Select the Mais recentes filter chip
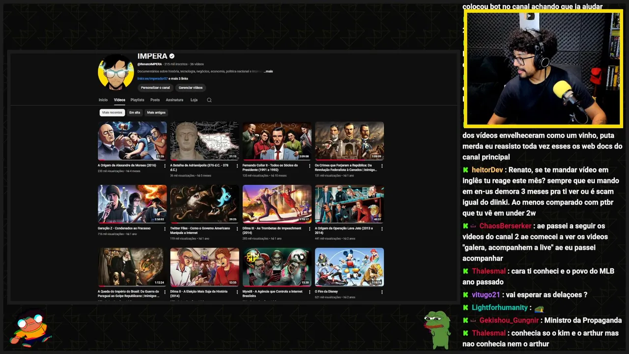 [x=112, y=113]
